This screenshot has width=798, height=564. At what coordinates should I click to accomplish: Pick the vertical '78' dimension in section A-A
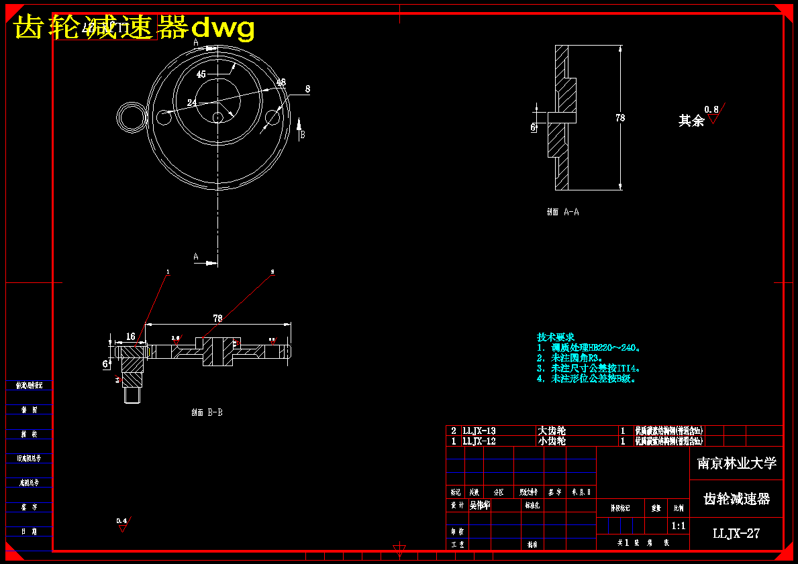click(x=620, y=117)
